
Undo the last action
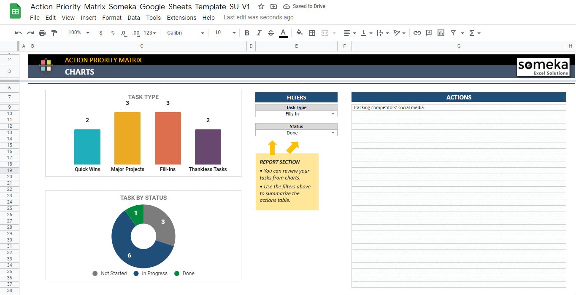pyautogui.click(x=18, y=32)
